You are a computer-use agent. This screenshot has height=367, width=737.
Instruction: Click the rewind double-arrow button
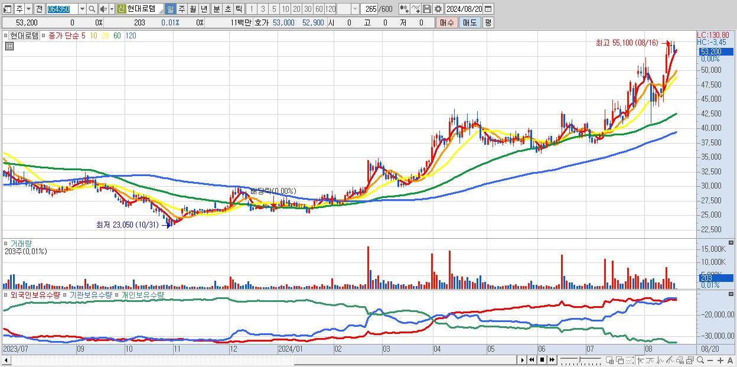tap(532, 360)
